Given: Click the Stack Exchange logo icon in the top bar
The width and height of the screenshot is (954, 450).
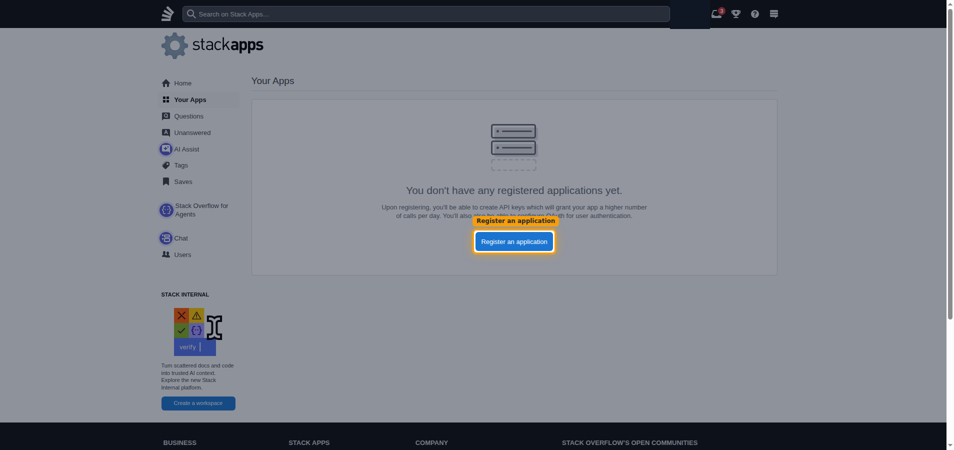Looking at the screenshot, I should tap(167, 14).
